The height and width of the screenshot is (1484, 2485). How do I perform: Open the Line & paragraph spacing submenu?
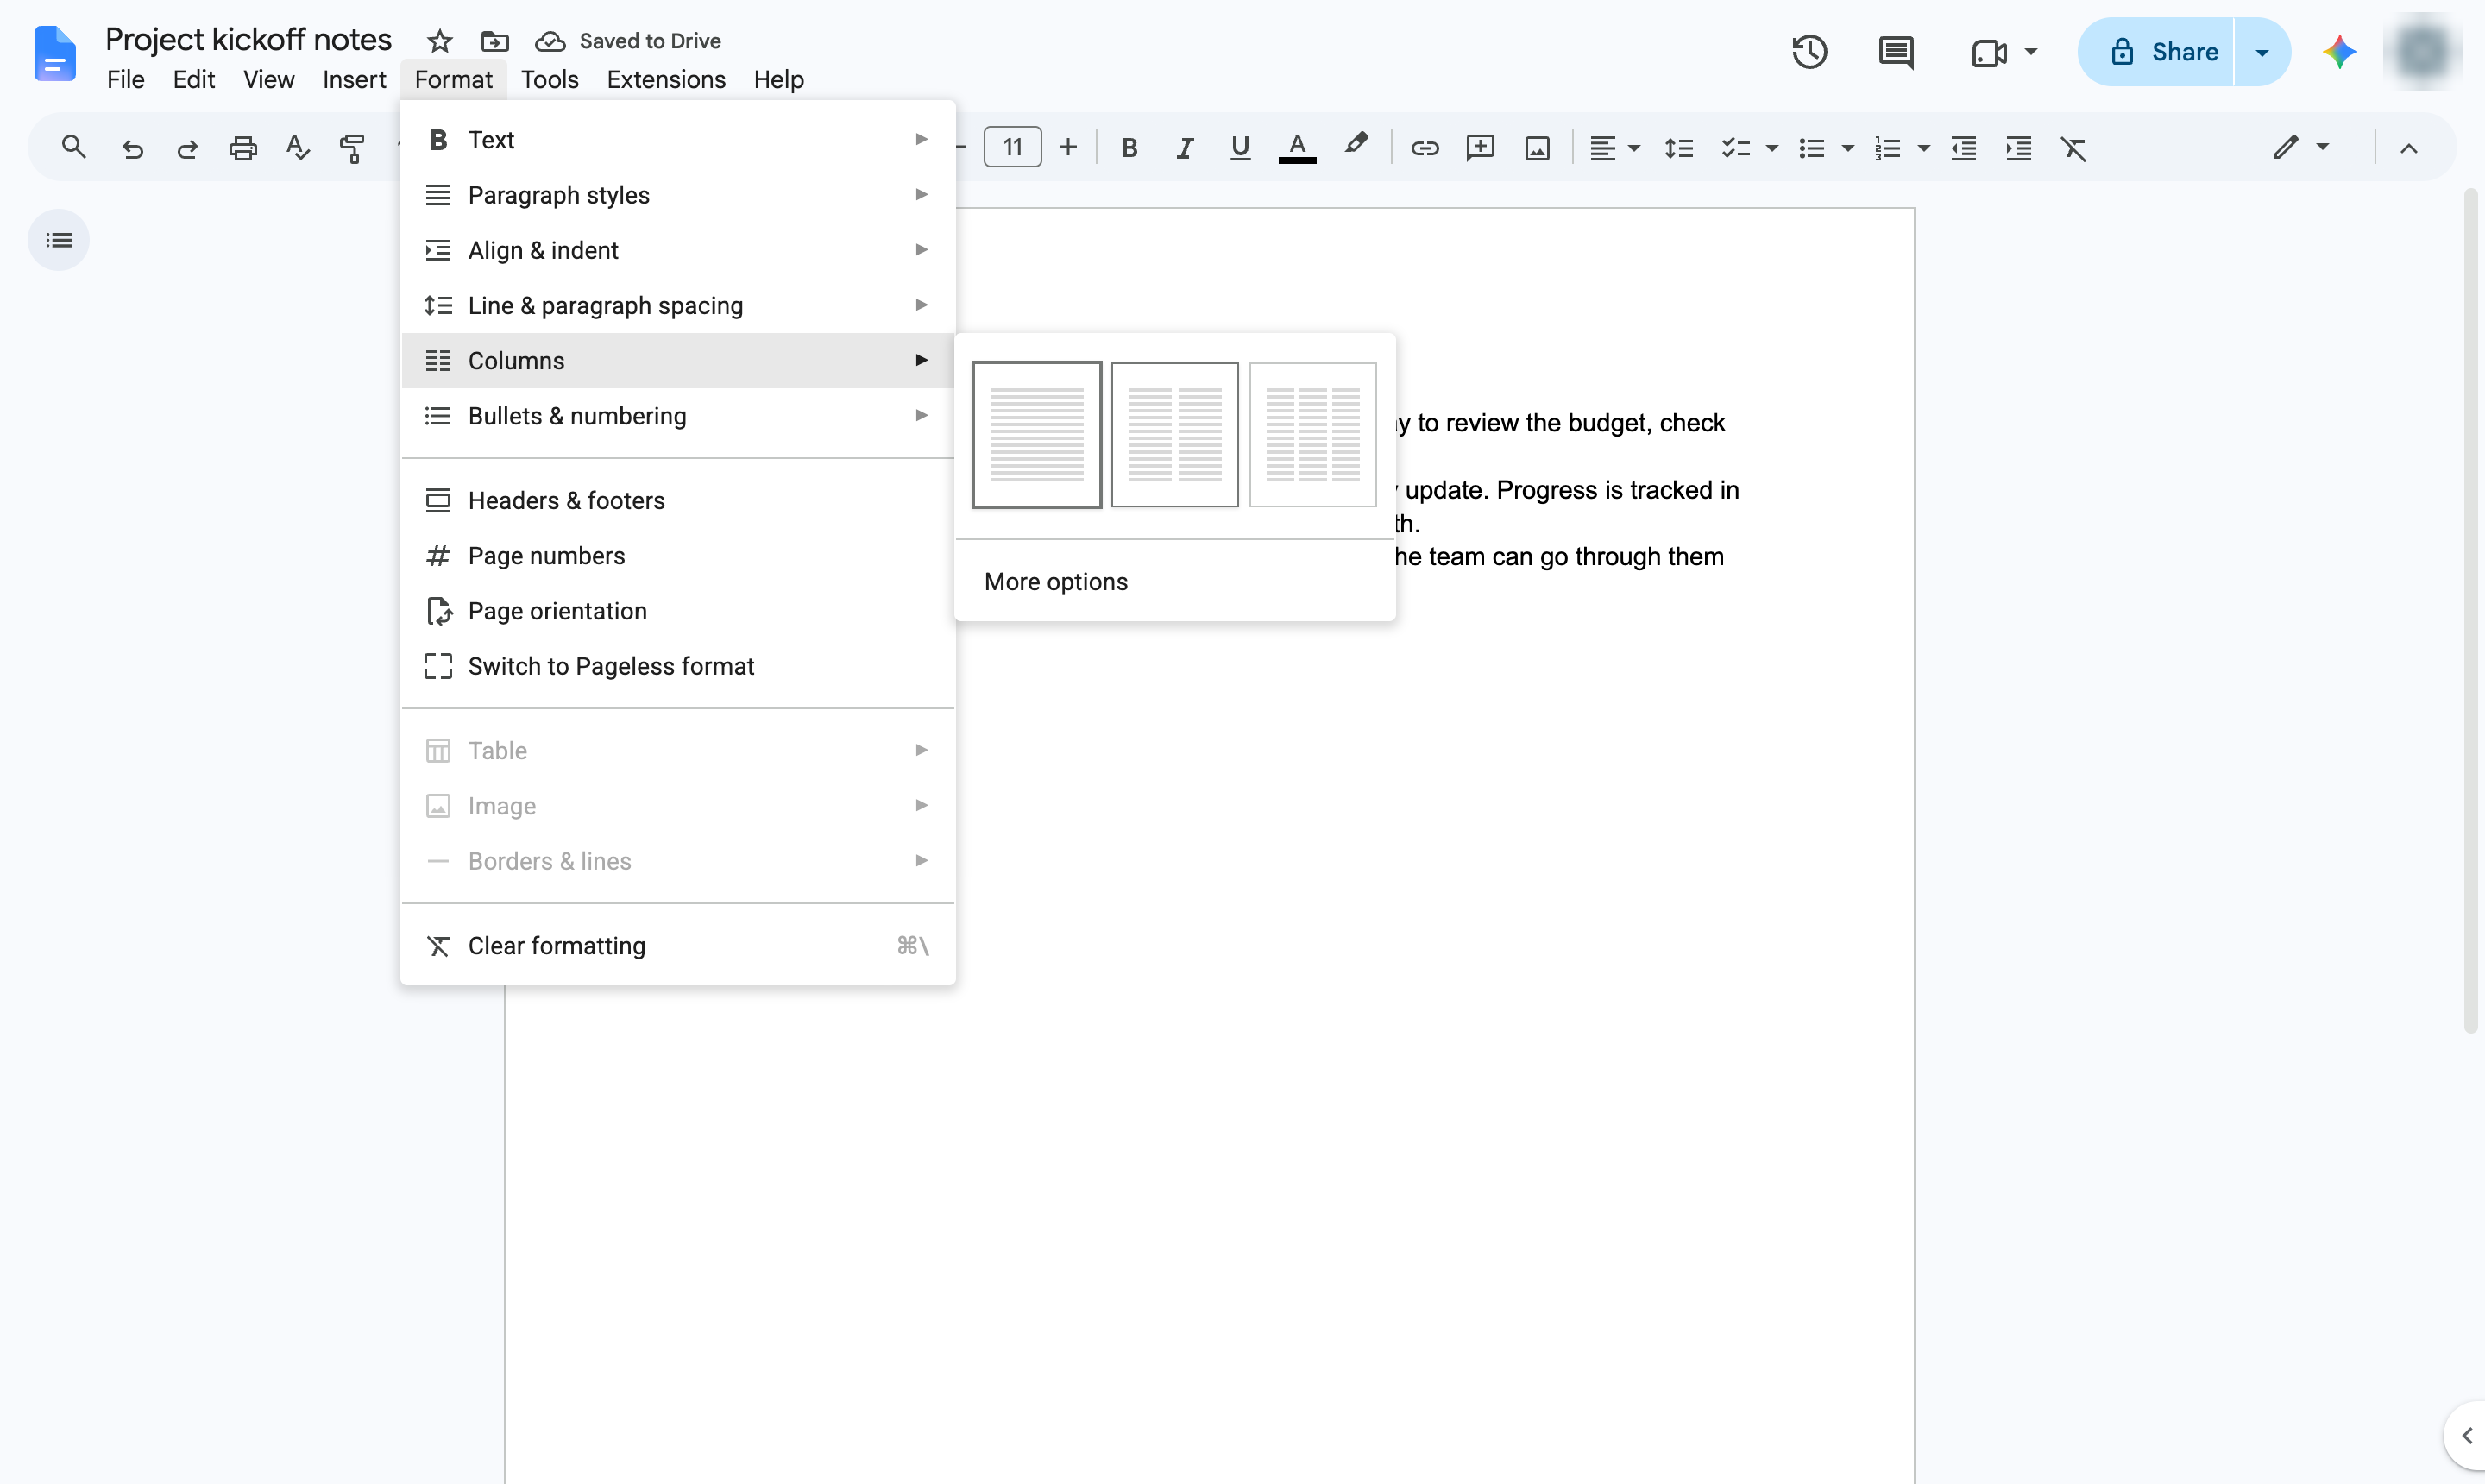click(x=677, y=305)
